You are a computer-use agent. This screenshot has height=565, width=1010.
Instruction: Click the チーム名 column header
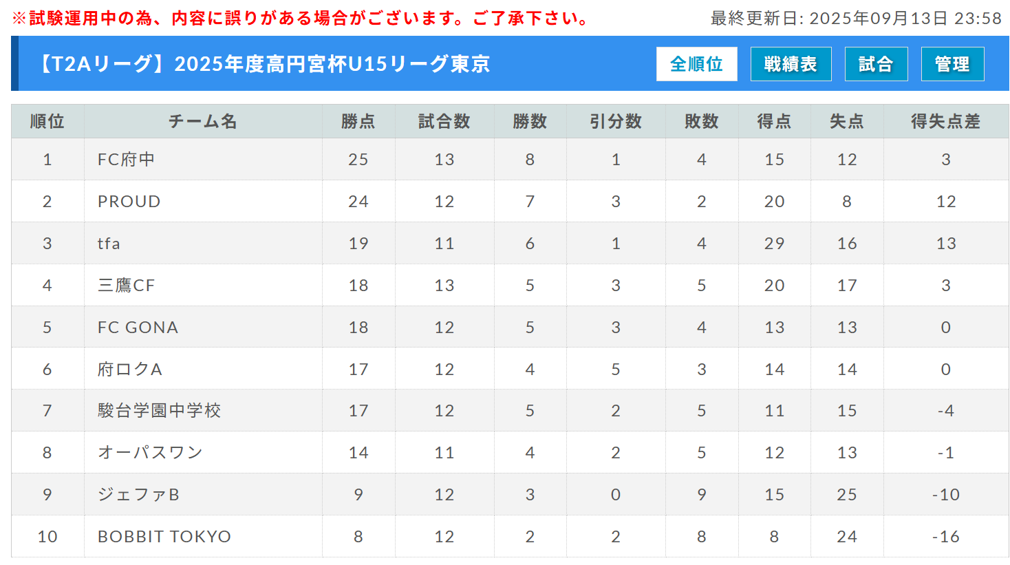point(203,121)
